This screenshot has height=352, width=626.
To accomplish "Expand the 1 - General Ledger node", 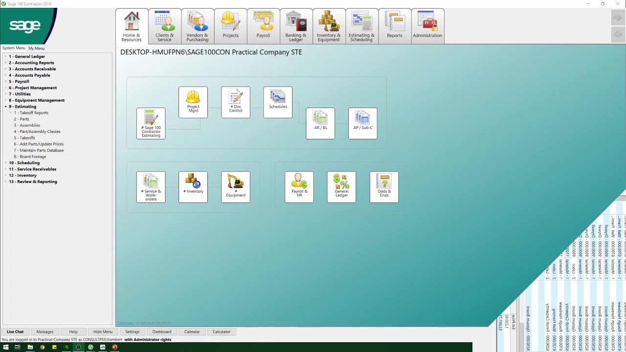I will (5, 57).
